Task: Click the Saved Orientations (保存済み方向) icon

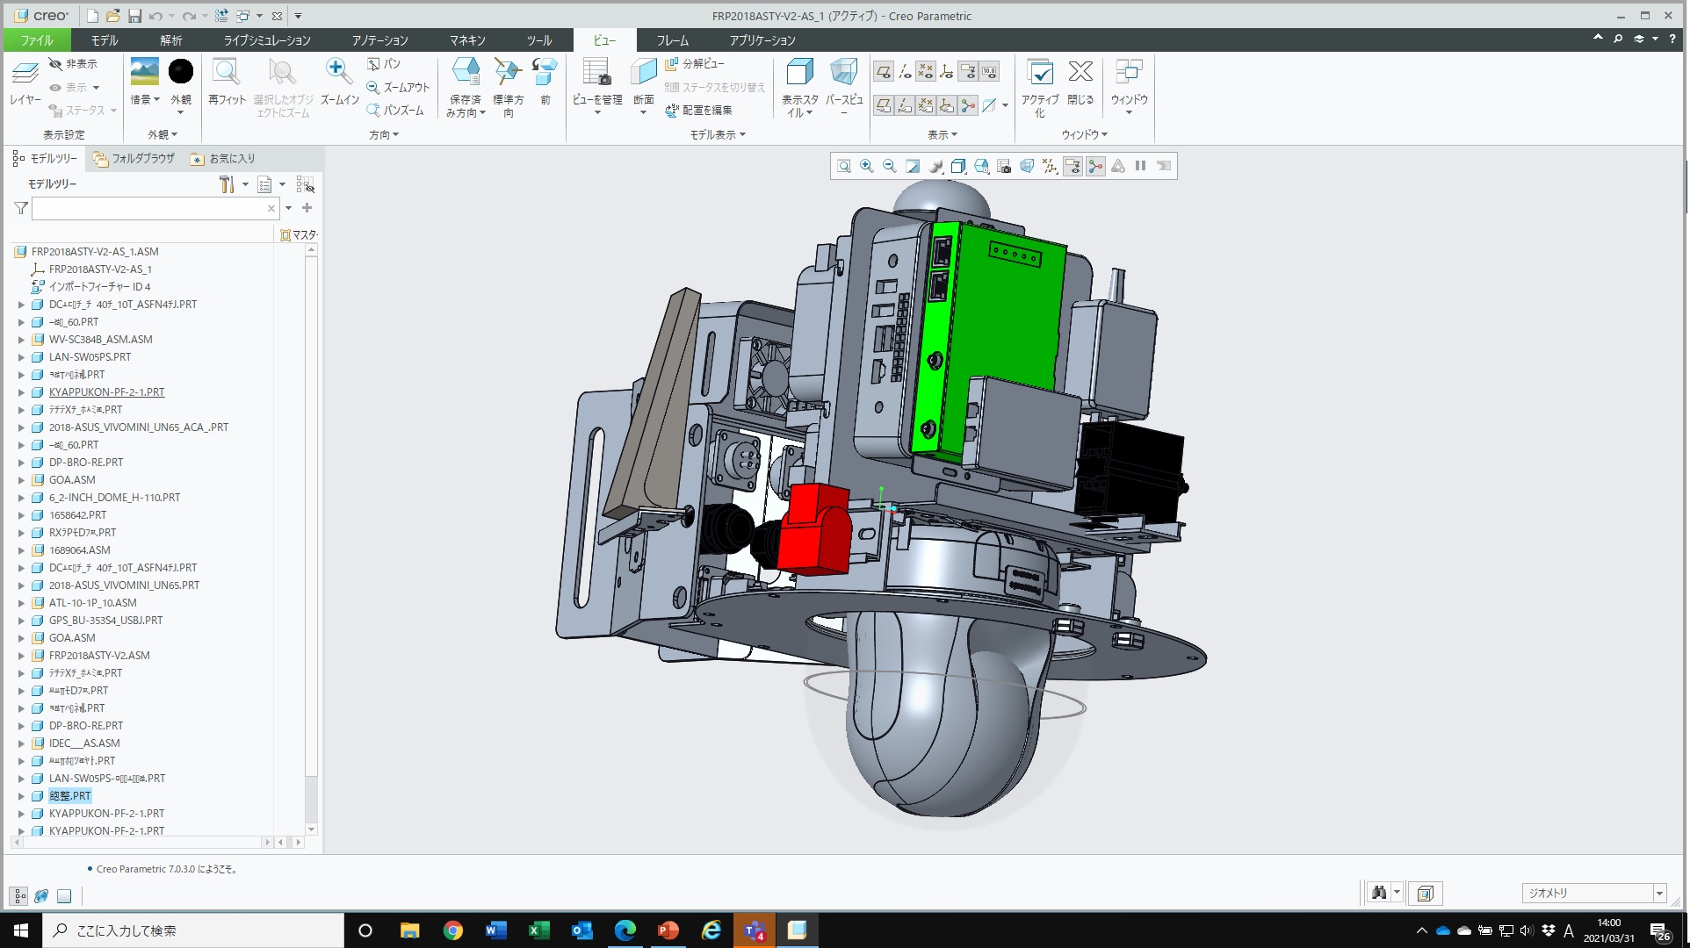Action: [x=465, y=72]
